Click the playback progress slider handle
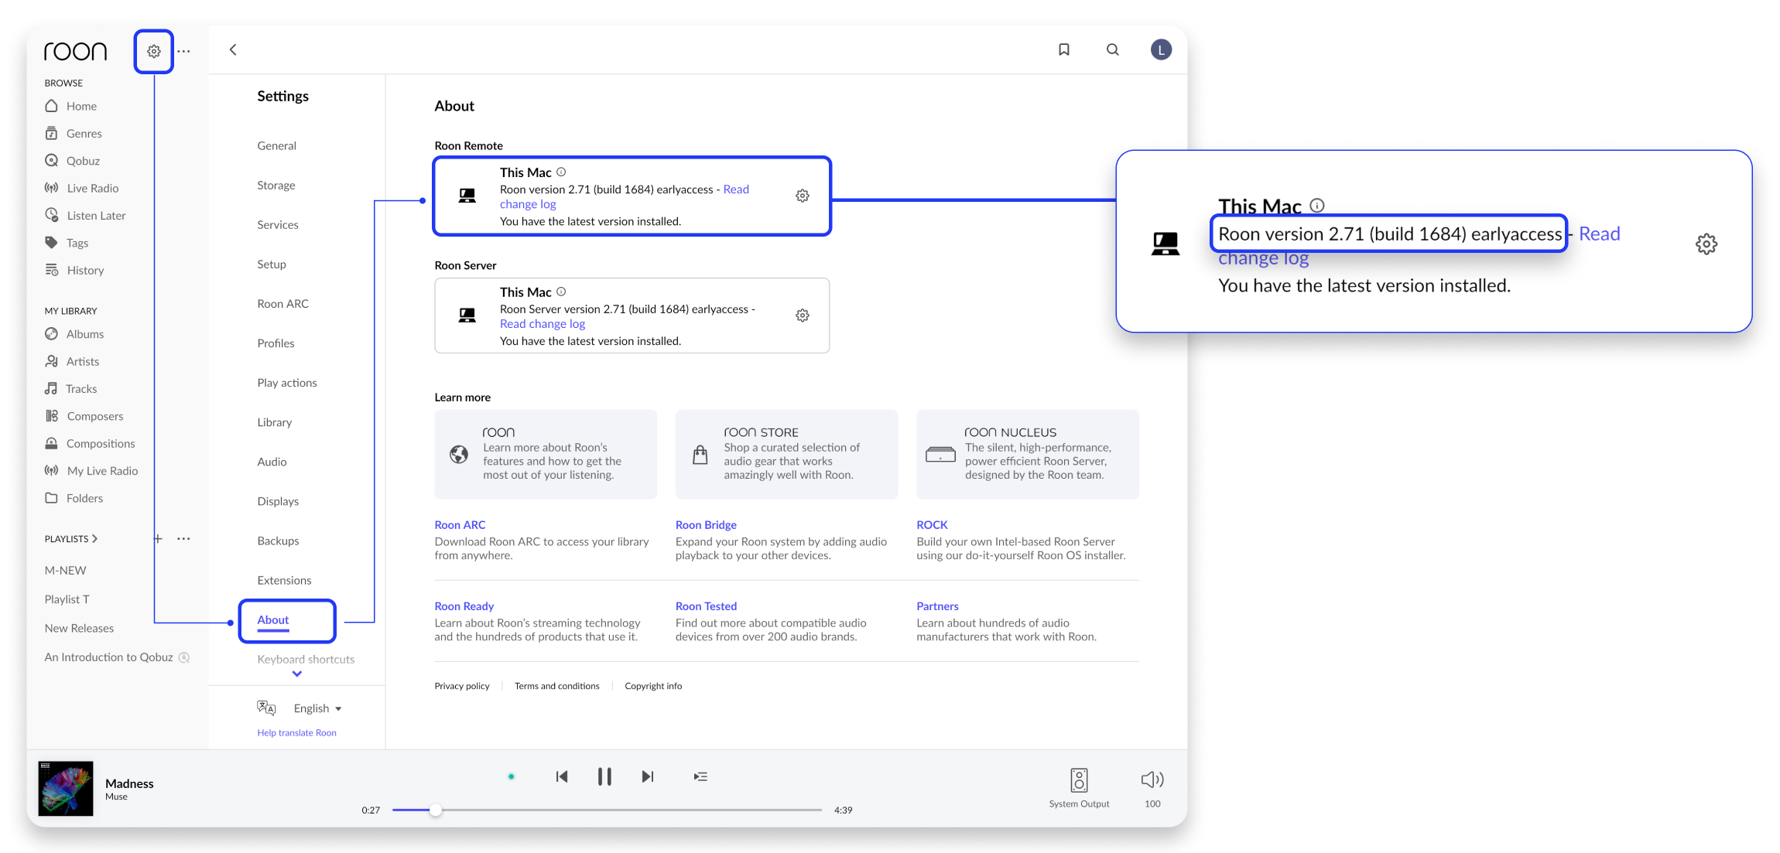This screenshot has width=1780, height=853. coord(436,810)
